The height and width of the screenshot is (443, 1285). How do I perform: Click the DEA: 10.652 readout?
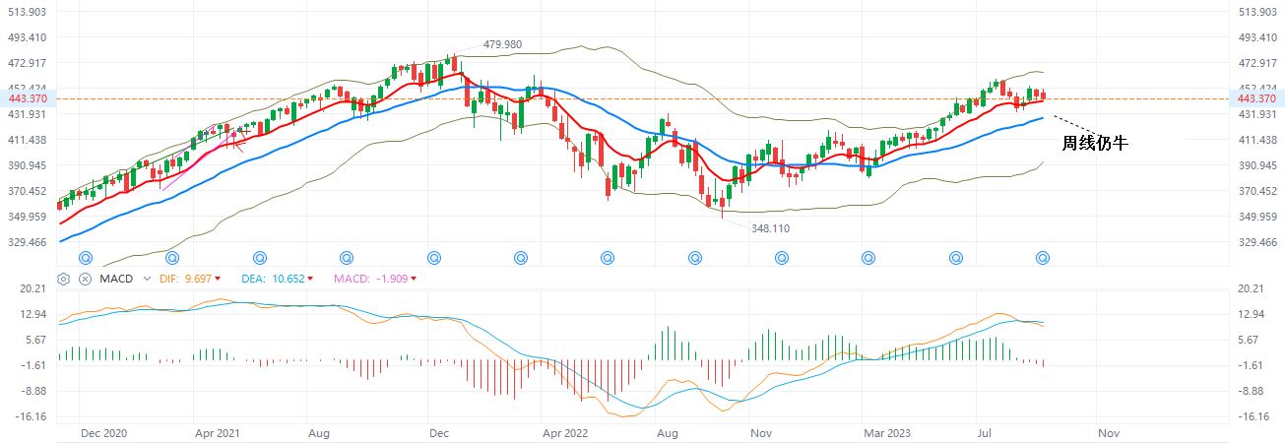(x=274, y=279)
